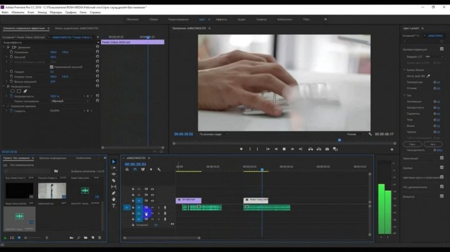Open timeline display settings wrench icon
The width and height of the screenshot is (450, 252).
pos(159,169)
